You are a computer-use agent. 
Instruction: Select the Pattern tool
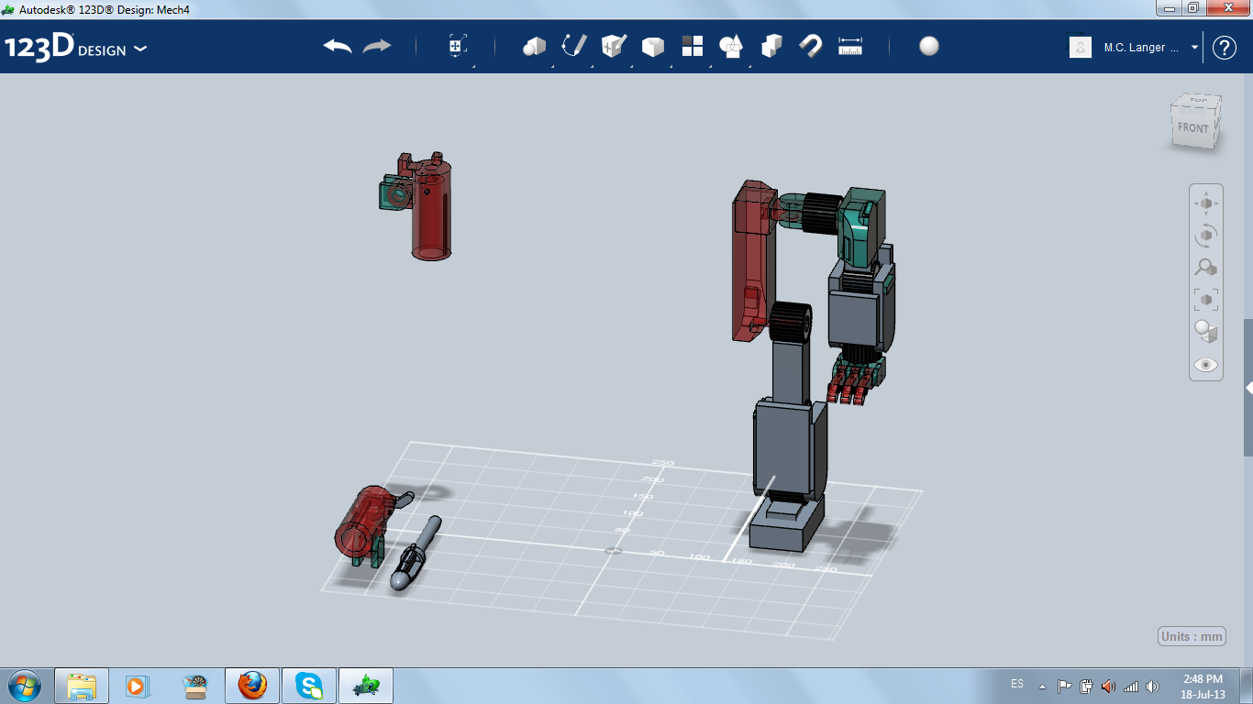(693, 46)
